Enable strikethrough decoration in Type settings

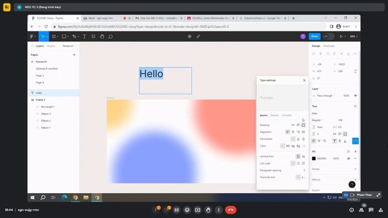pyautogui.click(x=303, y=139)
